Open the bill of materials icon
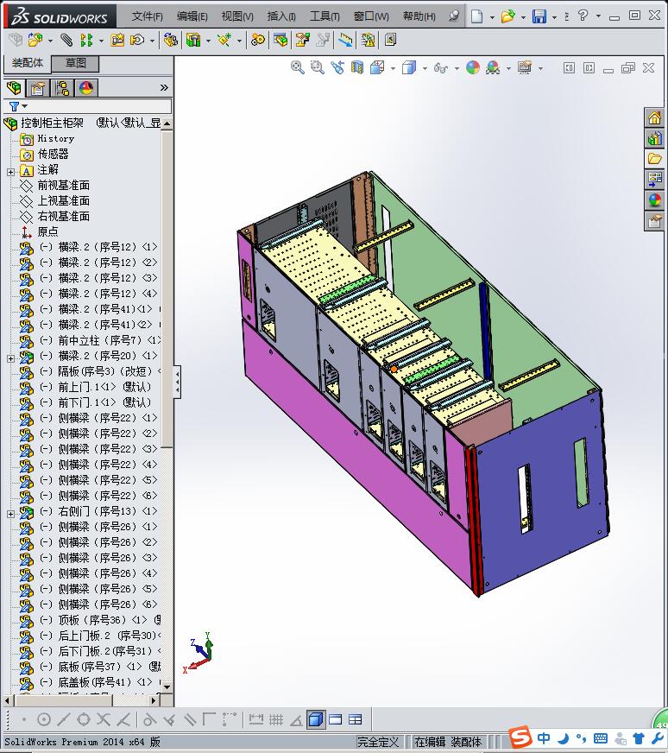Image resolution: width=668 pixels, height=753 pixels. (280, 40)
